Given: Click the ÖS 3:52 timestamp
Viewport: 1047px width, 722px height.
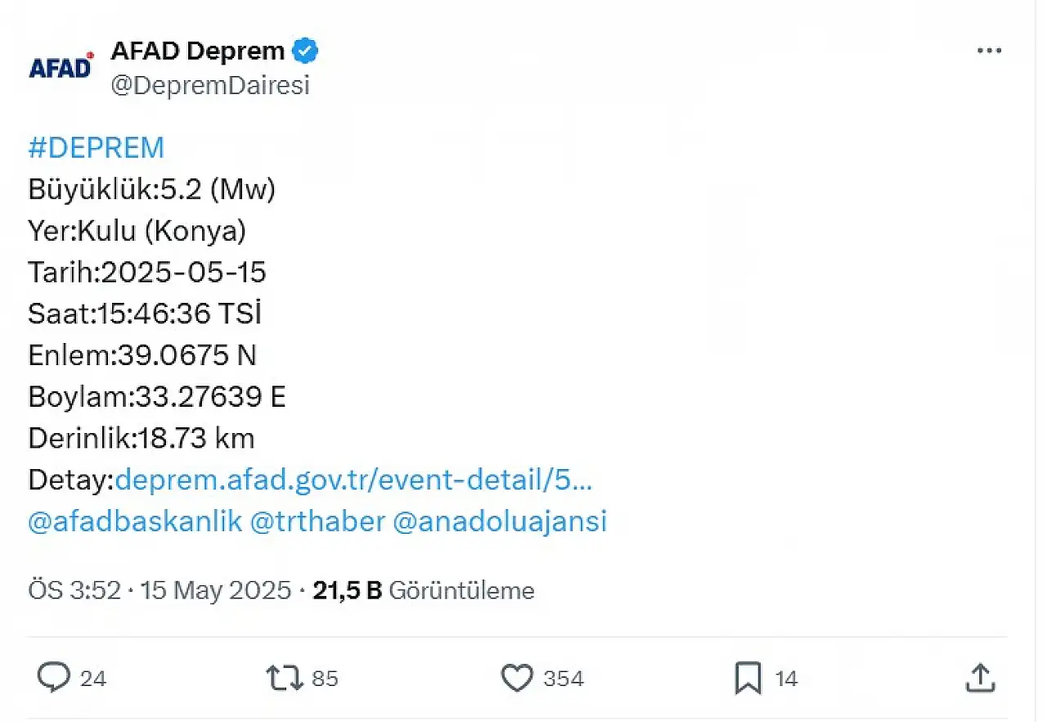Looking at the screenshot, I should pyautogui.click(x=74, y=590).
